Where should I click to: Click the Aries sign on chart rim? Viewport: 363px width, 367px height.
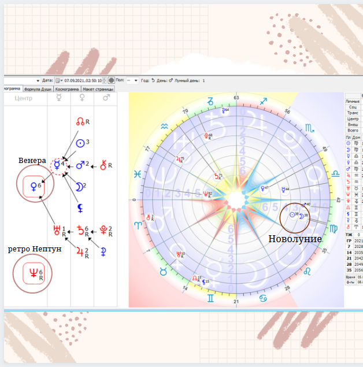[138, 225]
